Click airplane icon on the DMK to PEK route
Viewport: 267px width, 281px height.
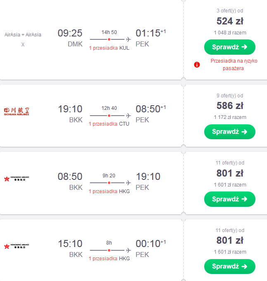point(128,39)
